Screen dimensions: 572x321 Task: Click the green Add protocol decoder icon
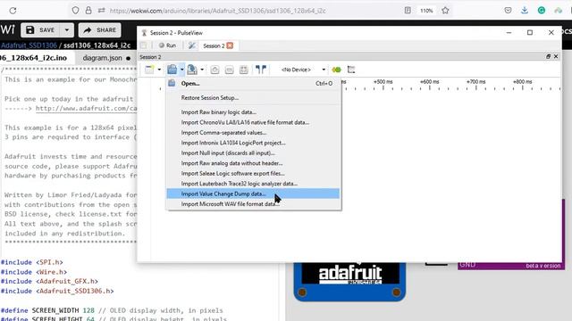[336, 70]
